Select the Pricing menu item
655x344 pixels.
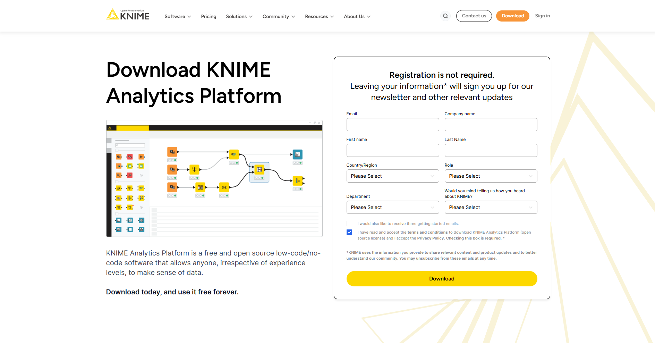click(x=209, y=16)
